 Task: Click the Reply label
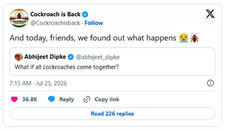coord(67,99)
